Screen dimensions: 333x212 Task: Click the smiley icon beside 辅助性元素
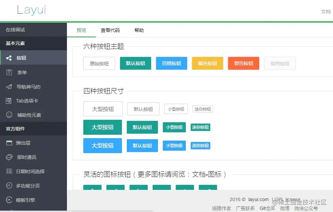point(9,115)
